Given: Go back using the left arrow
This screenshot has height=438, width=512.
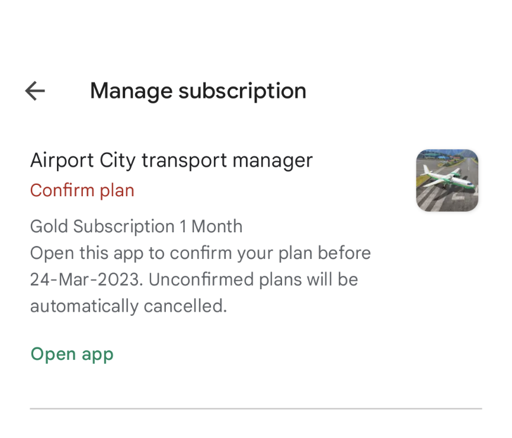Looking at the screenshot, I should (35, 91).
